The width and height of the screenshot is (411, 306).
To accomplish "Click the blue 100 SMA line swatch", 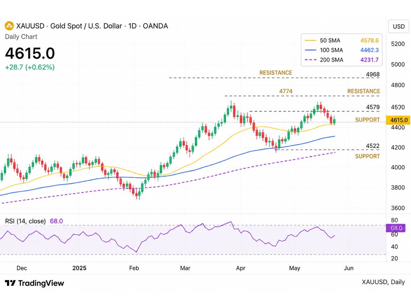I will [311, 50].
